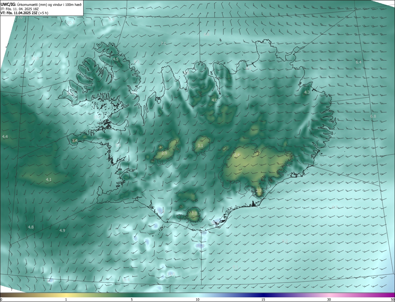This screenshot has width=395, height=302.
Task: Click the 4.8 value in the southwest sea
Action: (31, 227)
